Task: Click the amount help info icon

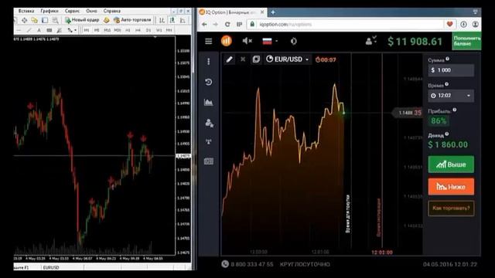Action: [447, 59]
